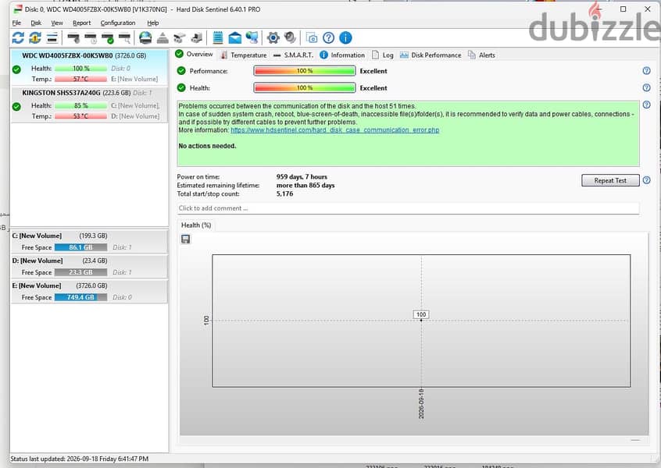Select the KINGSTON SHSS37A240G disk entry
The image size is (661, 468).
(89, 105)
